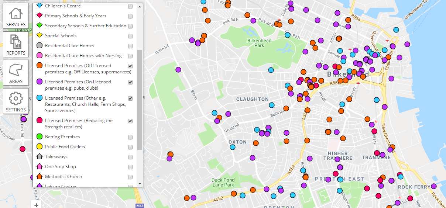Select the 'Takeaways' layer label

[x=56, y=157]
